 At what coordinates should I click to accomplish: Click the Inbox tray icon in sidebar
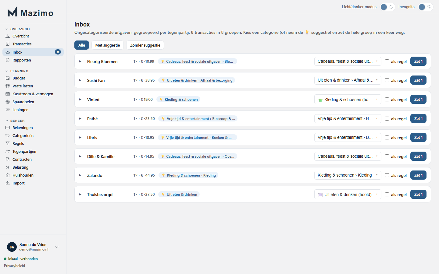(x=8, y=52)
